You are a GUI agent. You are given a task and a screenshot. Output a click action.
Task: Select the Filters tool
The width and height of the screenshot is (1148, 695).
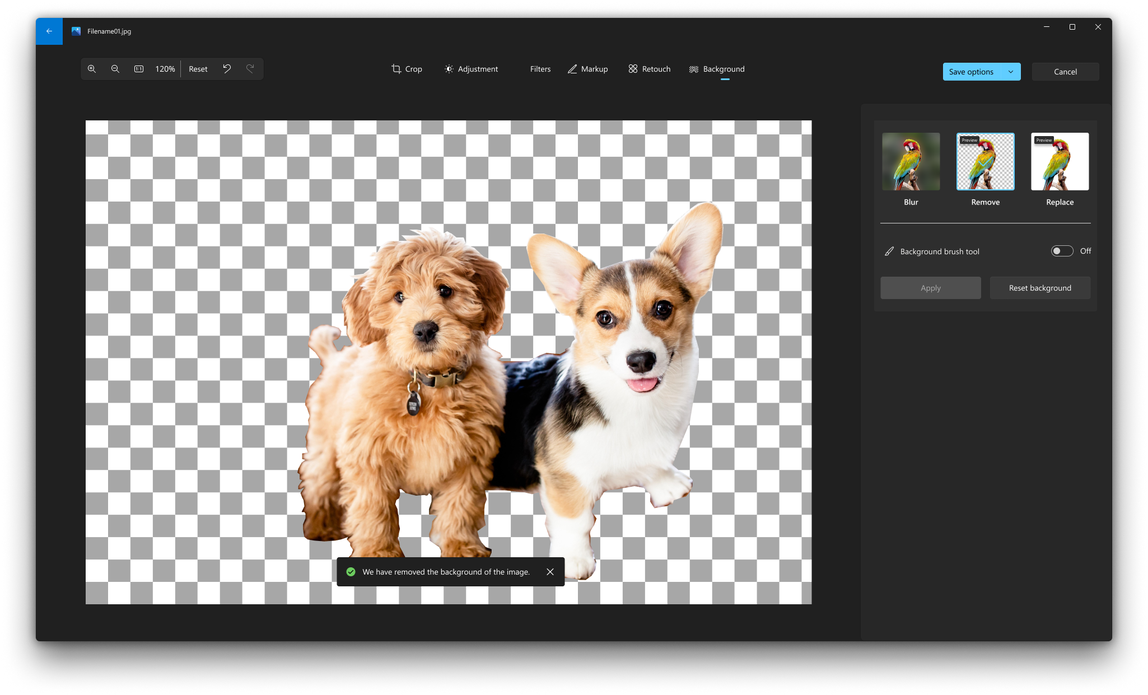540,69
